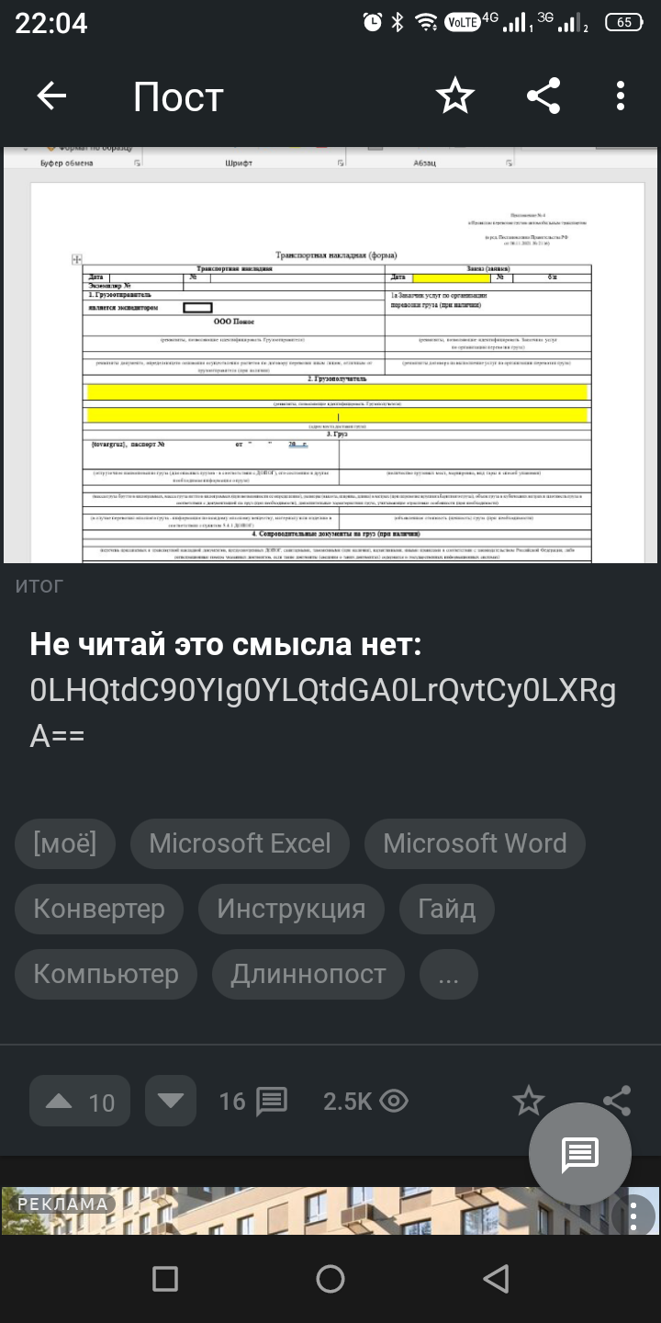Downvote the post with down arrow
The image size is (661, 1323).
point(171,1101)
